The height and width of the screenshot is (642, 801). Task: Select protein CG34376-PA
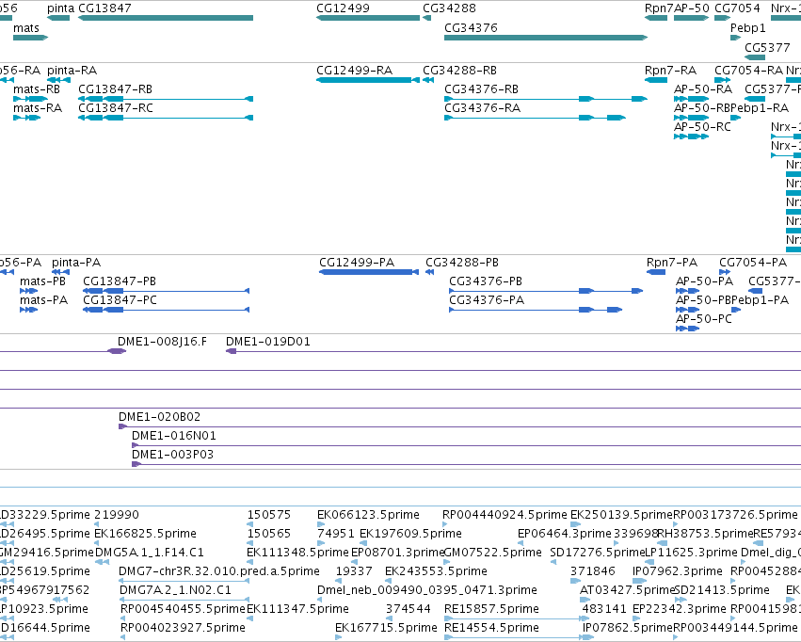[536, 310]
